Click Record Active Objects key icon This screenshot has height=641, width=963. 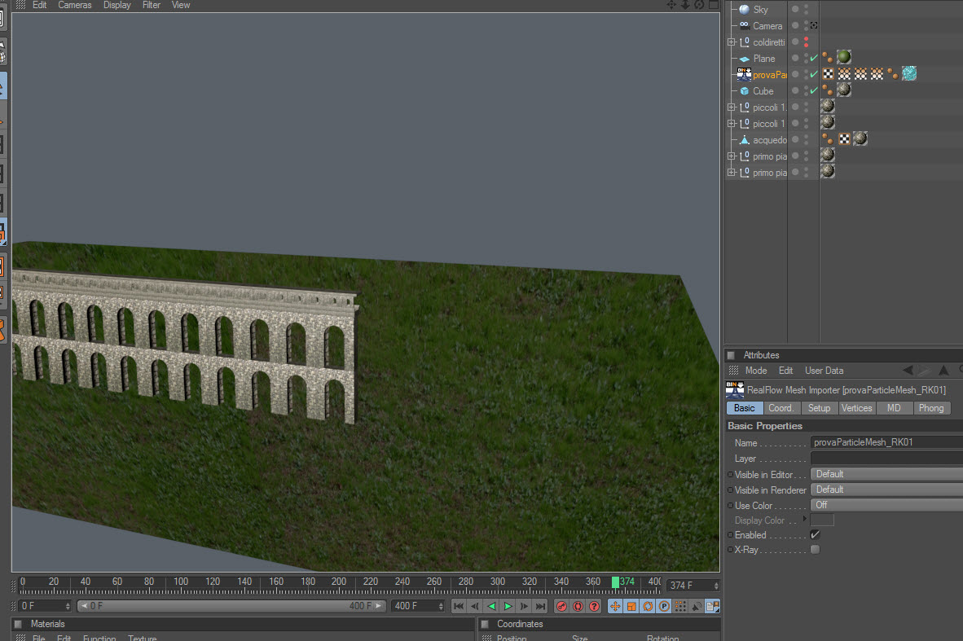(561, 606)
